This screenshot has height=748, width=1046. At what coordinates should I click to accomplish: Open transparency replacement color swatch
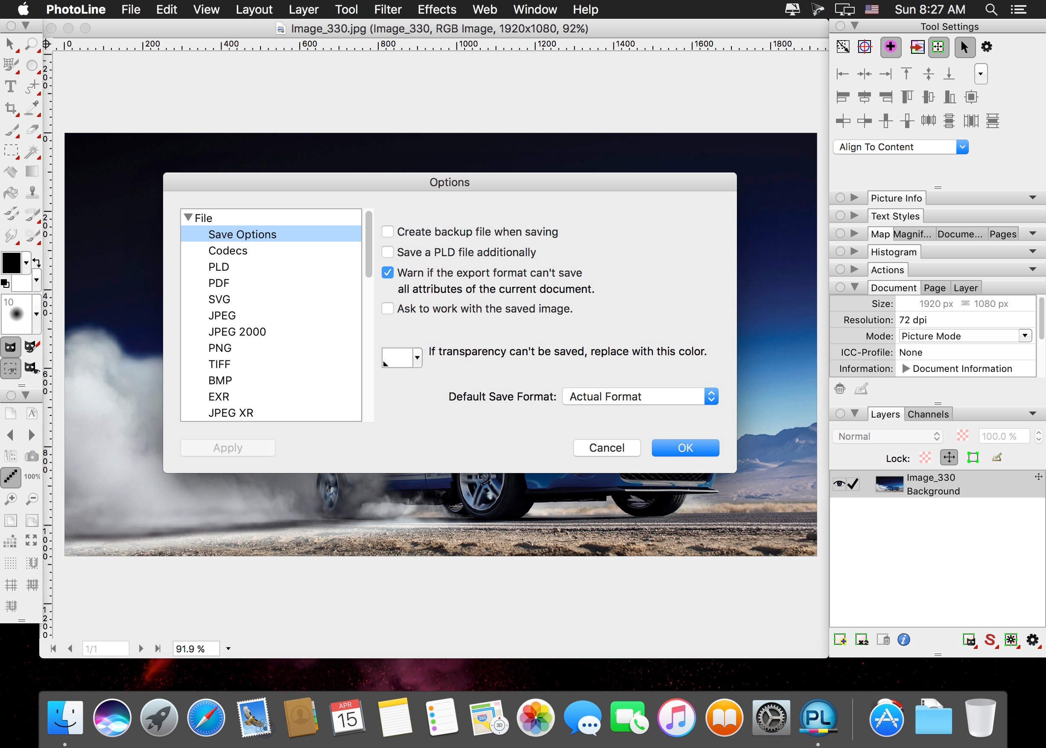[x=402, y=357]
